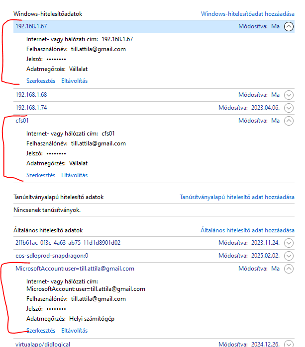This screenshot has height=347, width=305.
Task: Click Eltávolítás under 192.168.1.67 credential
Action: coord(74,81)
